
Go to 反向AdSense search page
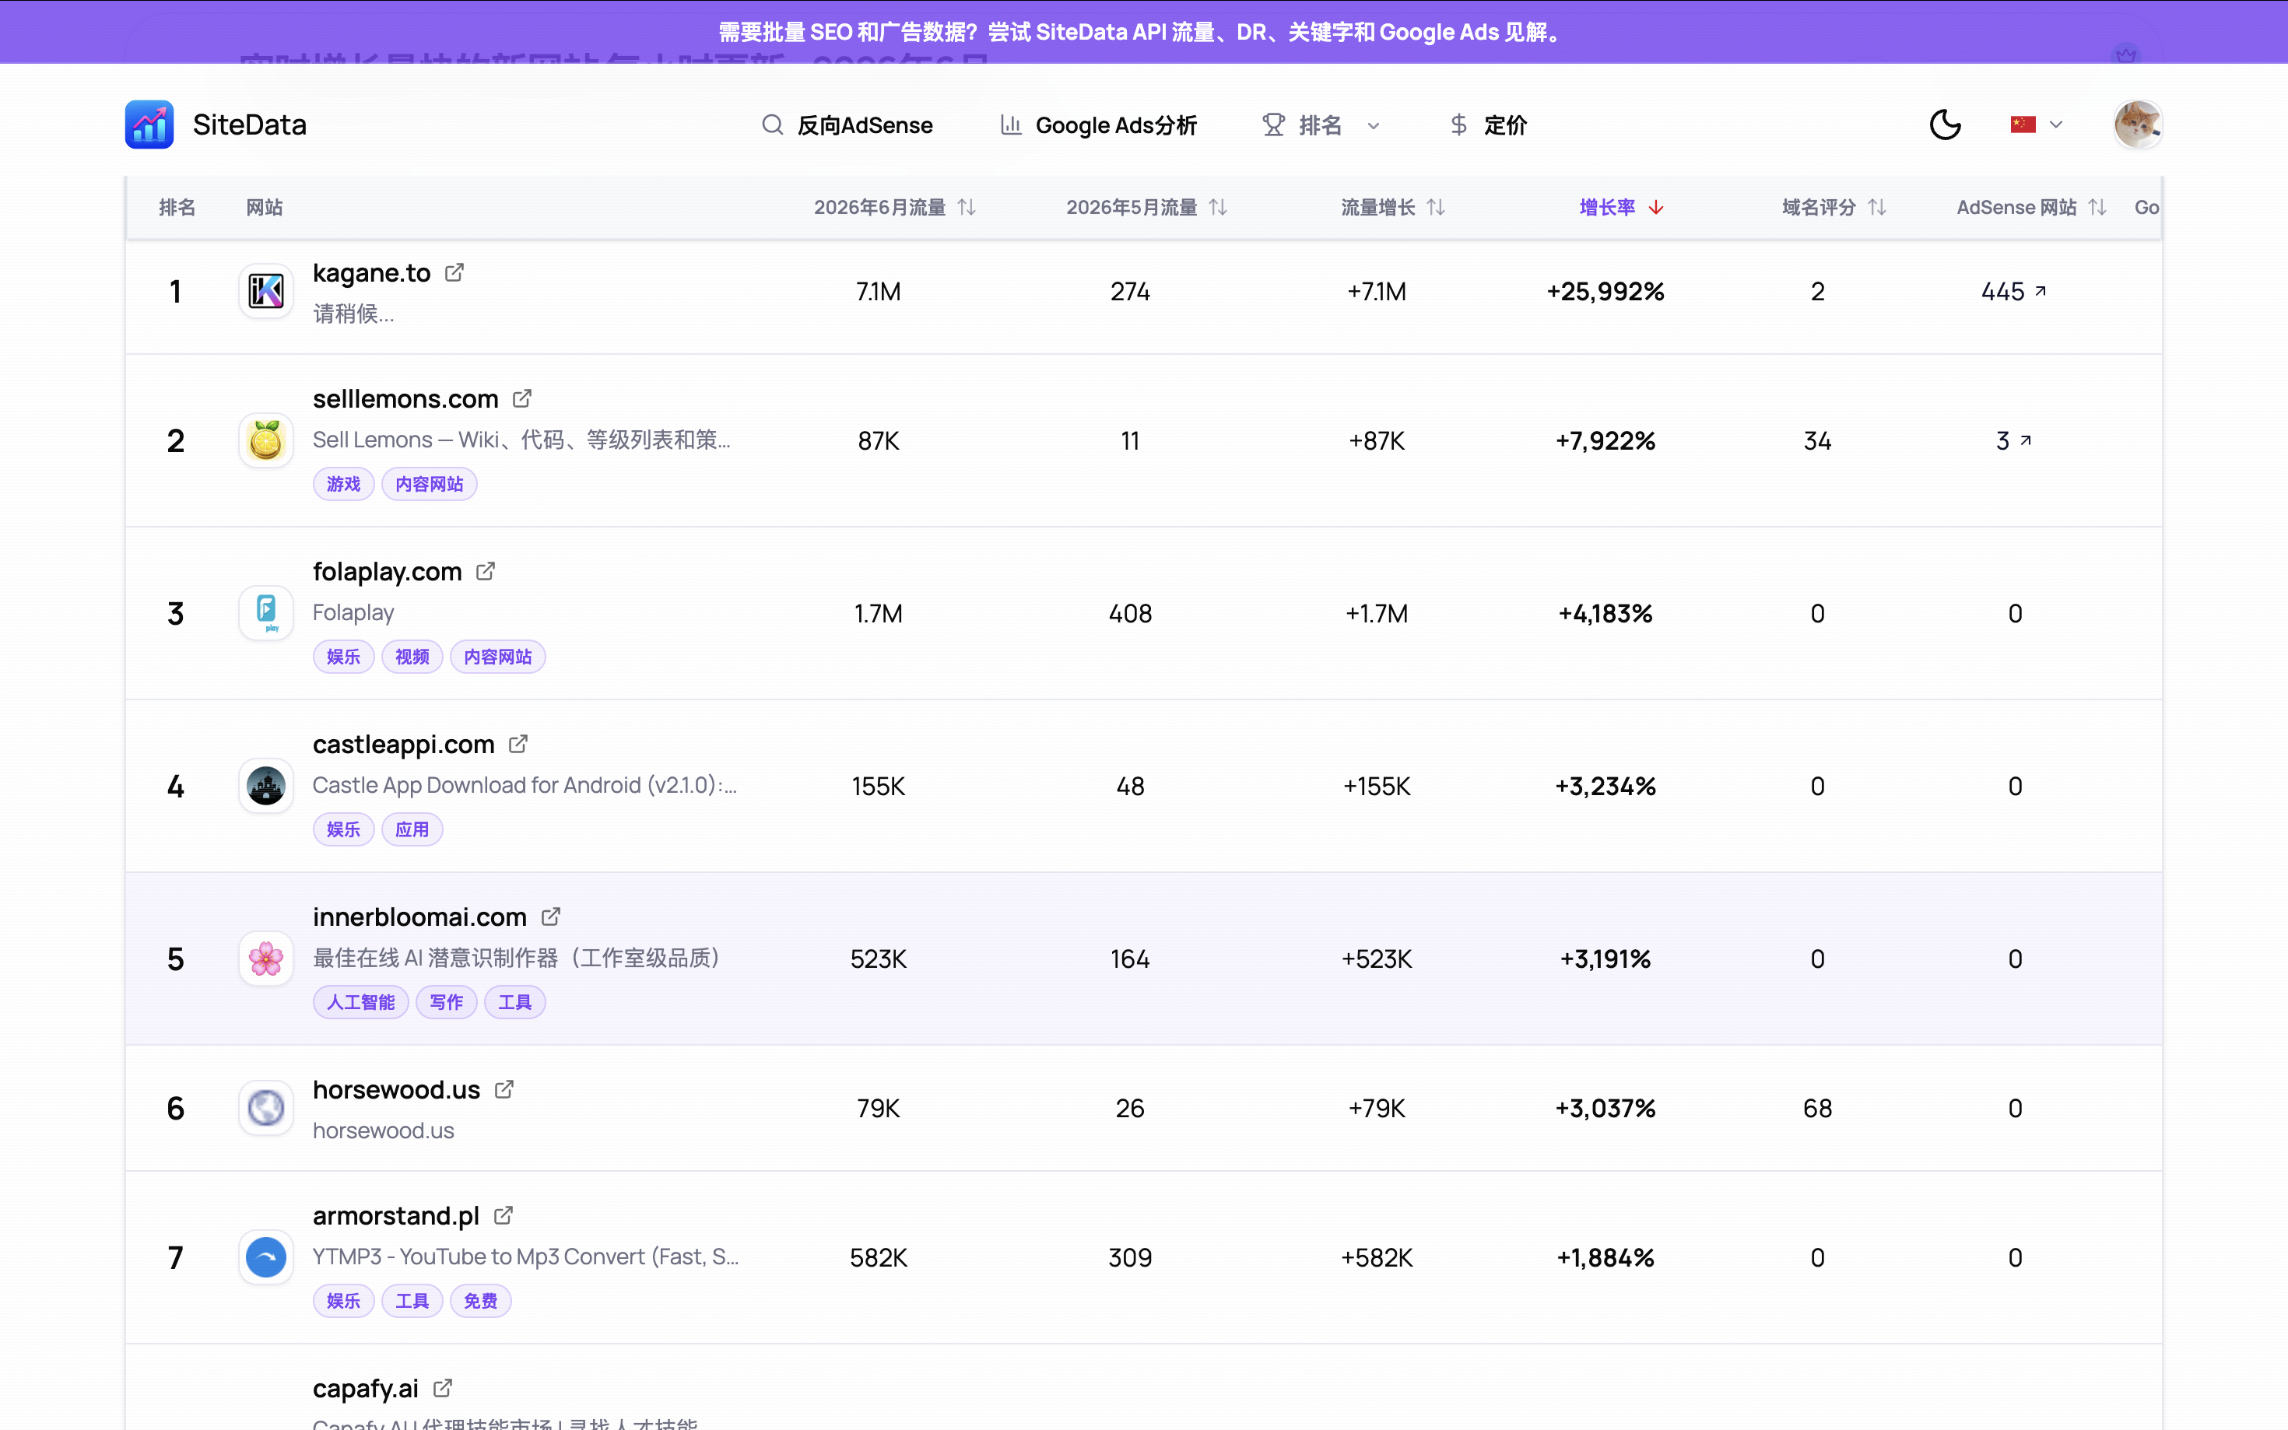(x=847, y=124)
